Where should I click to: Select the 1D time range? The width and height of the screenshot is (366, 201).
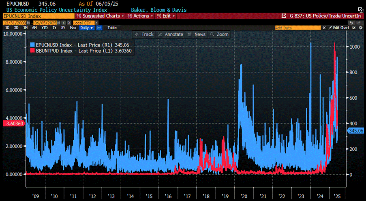(7, 28)
